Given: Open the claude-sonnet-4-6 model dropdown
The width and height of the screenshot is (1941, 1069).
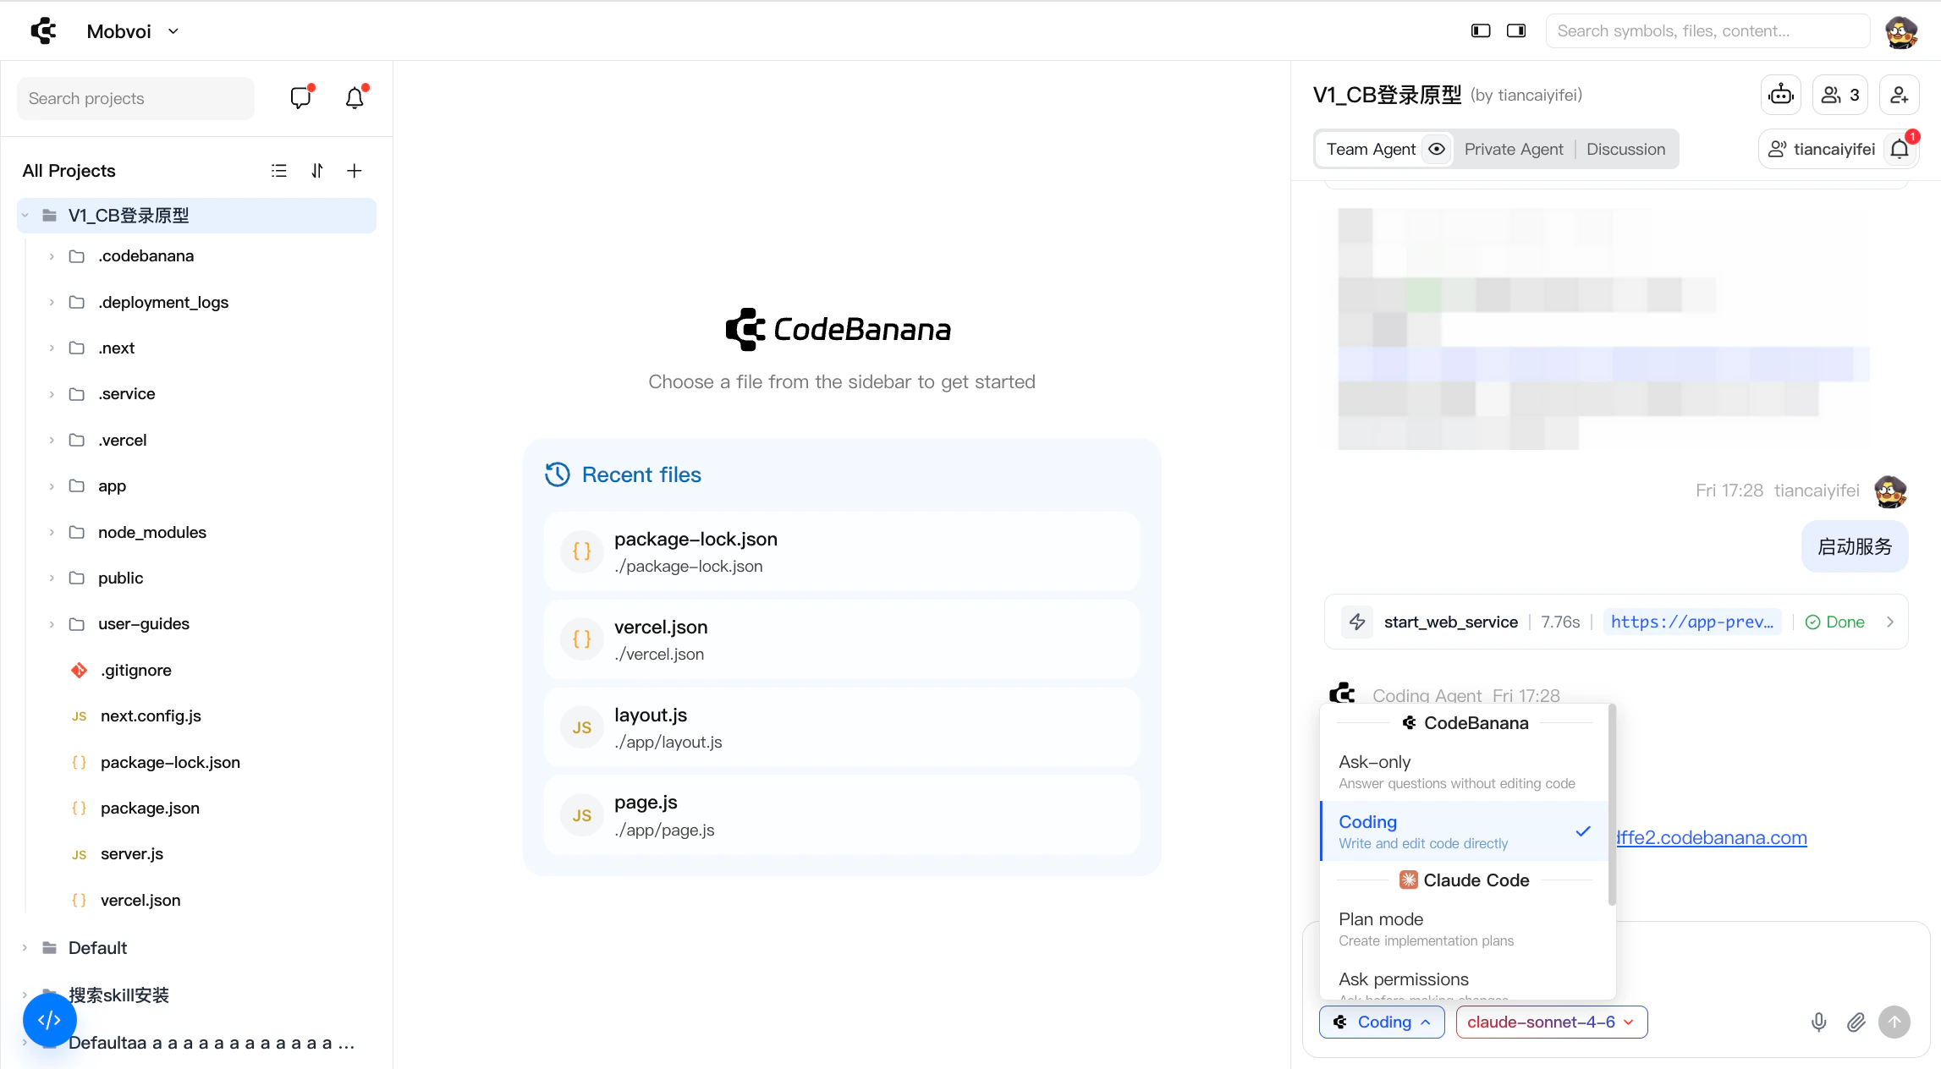Looking at the screenshot, I should (1551, 1022).
